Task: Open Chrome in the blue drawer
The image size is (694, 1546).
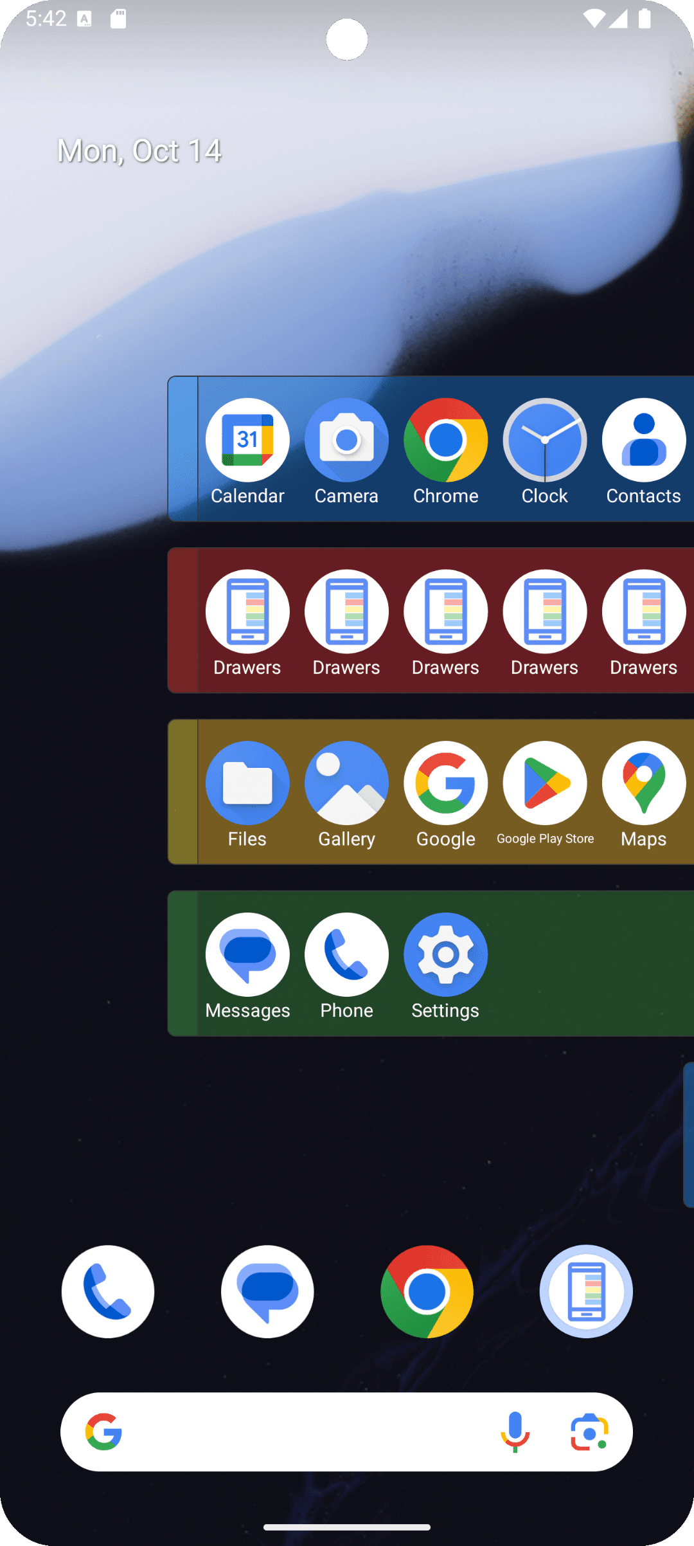Action: tap(445, 451)
